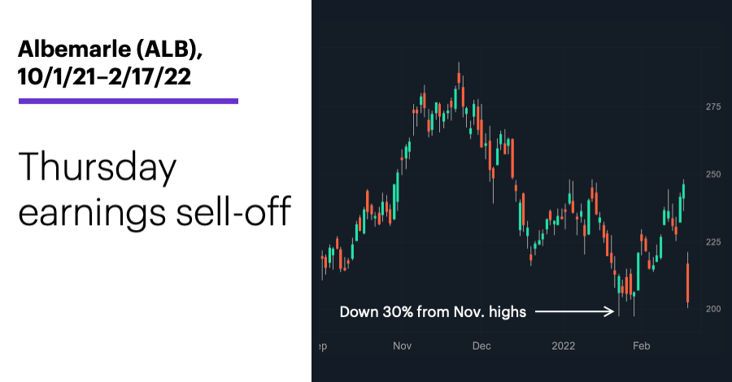Click the date range 10/1/21–2/17/22 text
Screen dimensions: 732x382
click(105, 76)
